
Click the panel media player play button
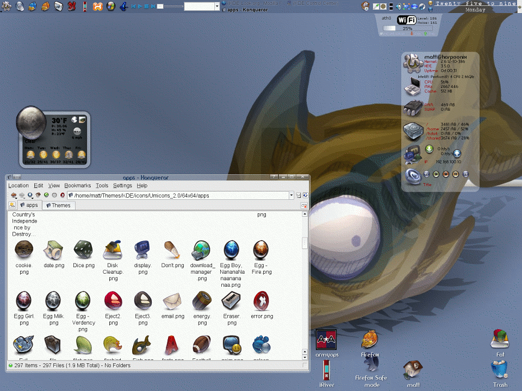(140, 6)
